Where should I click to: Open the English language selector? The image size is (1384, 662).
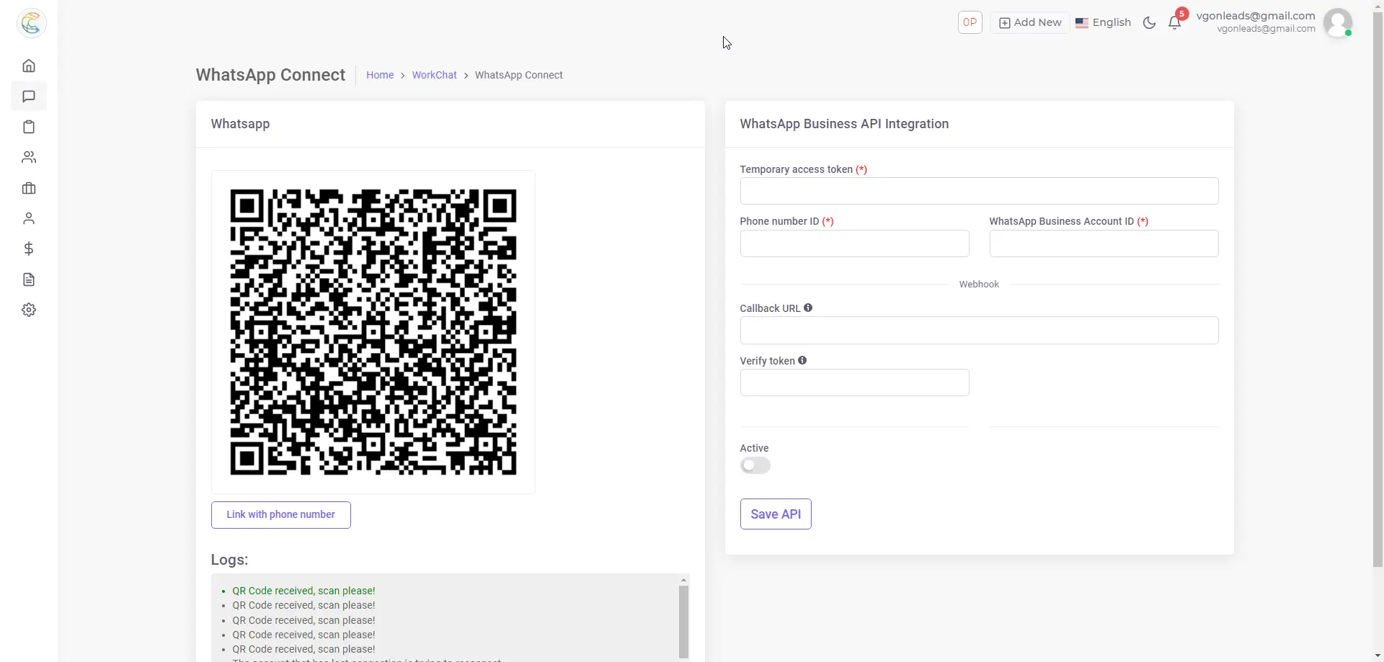pos(1103,22)
